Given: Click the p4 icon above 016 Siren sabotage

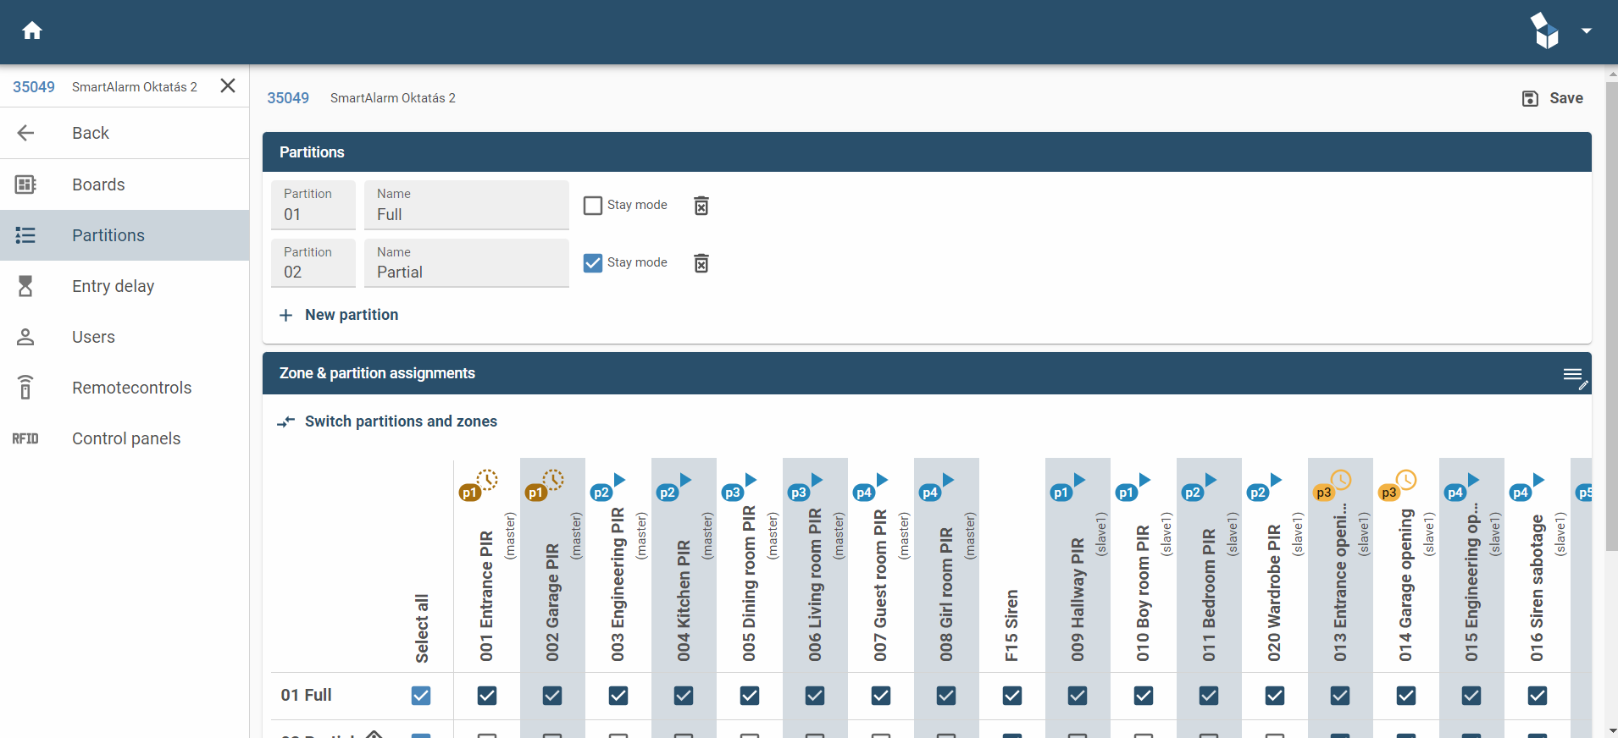Looking at the screenshot, I should pyautogui.click(x=1528, y=487).
